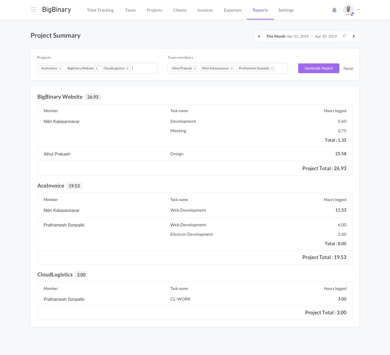The width and height of the screenshot is (390, 355).
Task: Open the date range options list icon
Action: click(x=344, y=36)
